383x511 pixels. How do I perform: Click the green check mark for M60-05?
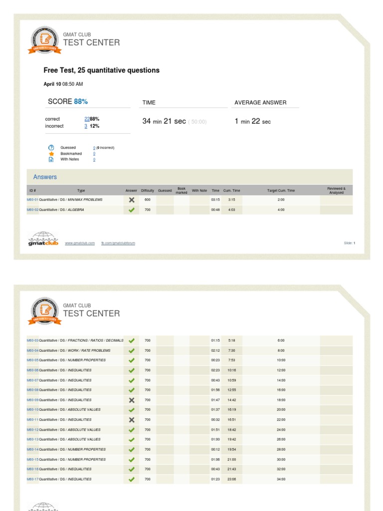tap(132, 360)
